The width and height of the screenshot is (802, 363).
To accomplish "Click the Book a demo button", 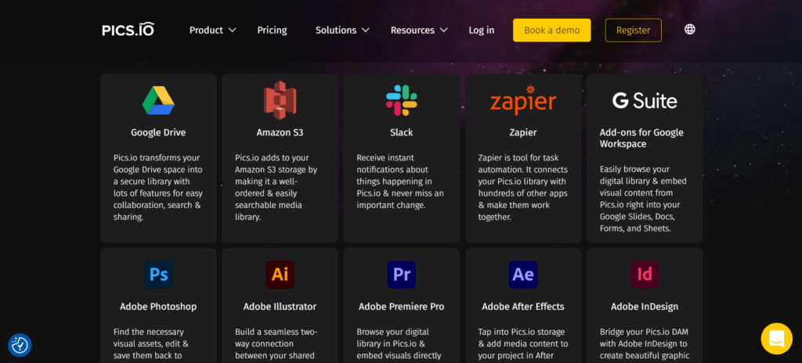I will point(552,31).
